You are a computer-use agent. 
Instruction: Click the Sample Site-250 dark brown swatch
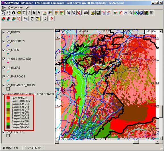[8, 127]
